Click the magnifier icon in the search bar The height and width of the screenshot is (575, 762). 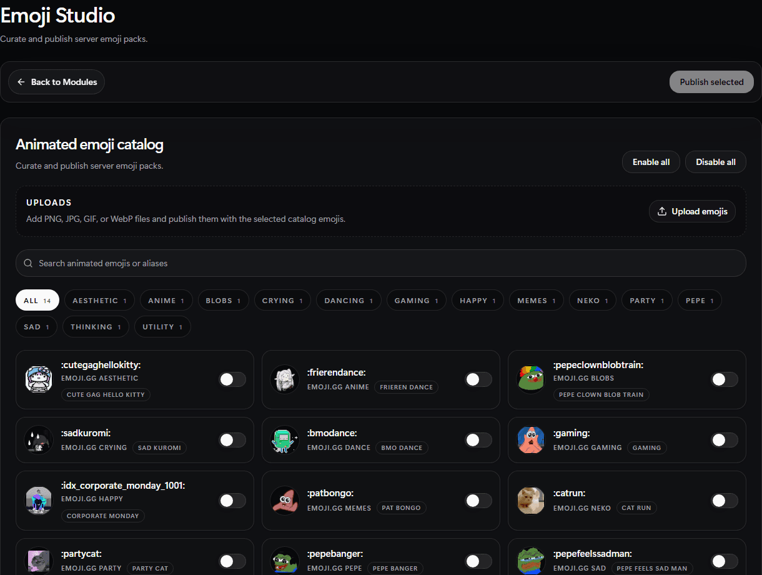click(28, 263)
